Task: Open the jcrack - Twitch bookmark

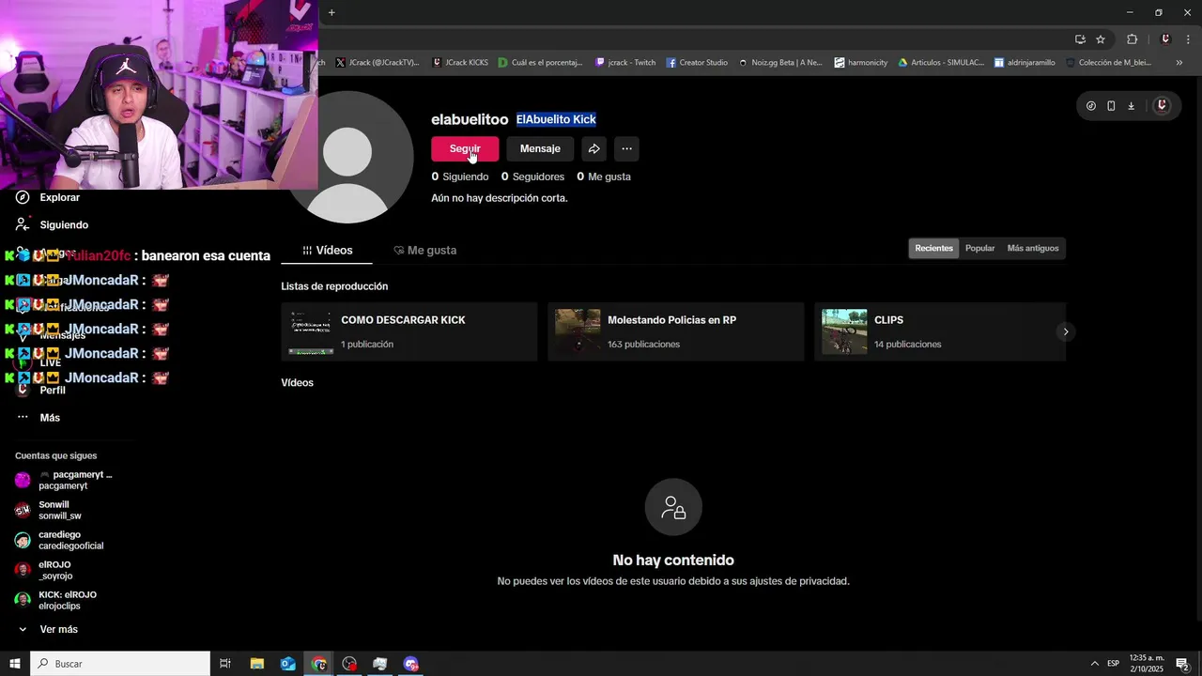Action: pyautogui.click(x=624, y=63)
